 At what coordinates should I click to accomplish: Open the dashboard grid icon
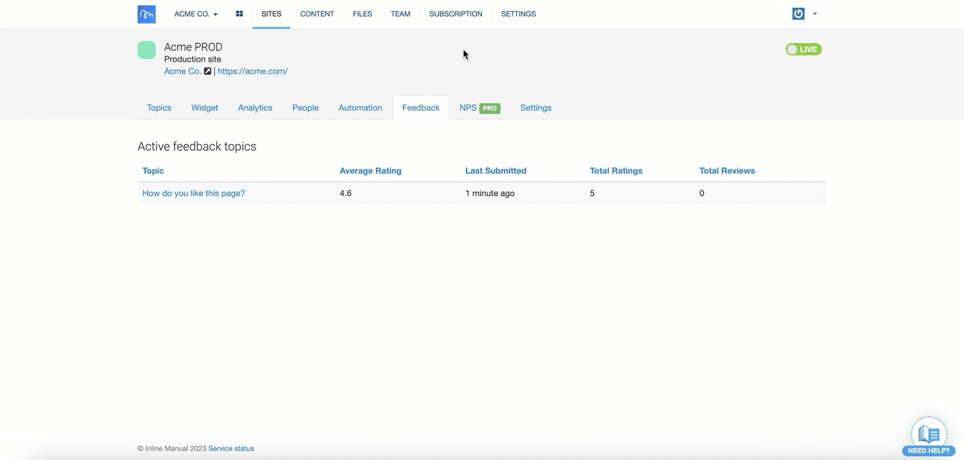click(x=239, y=14)
